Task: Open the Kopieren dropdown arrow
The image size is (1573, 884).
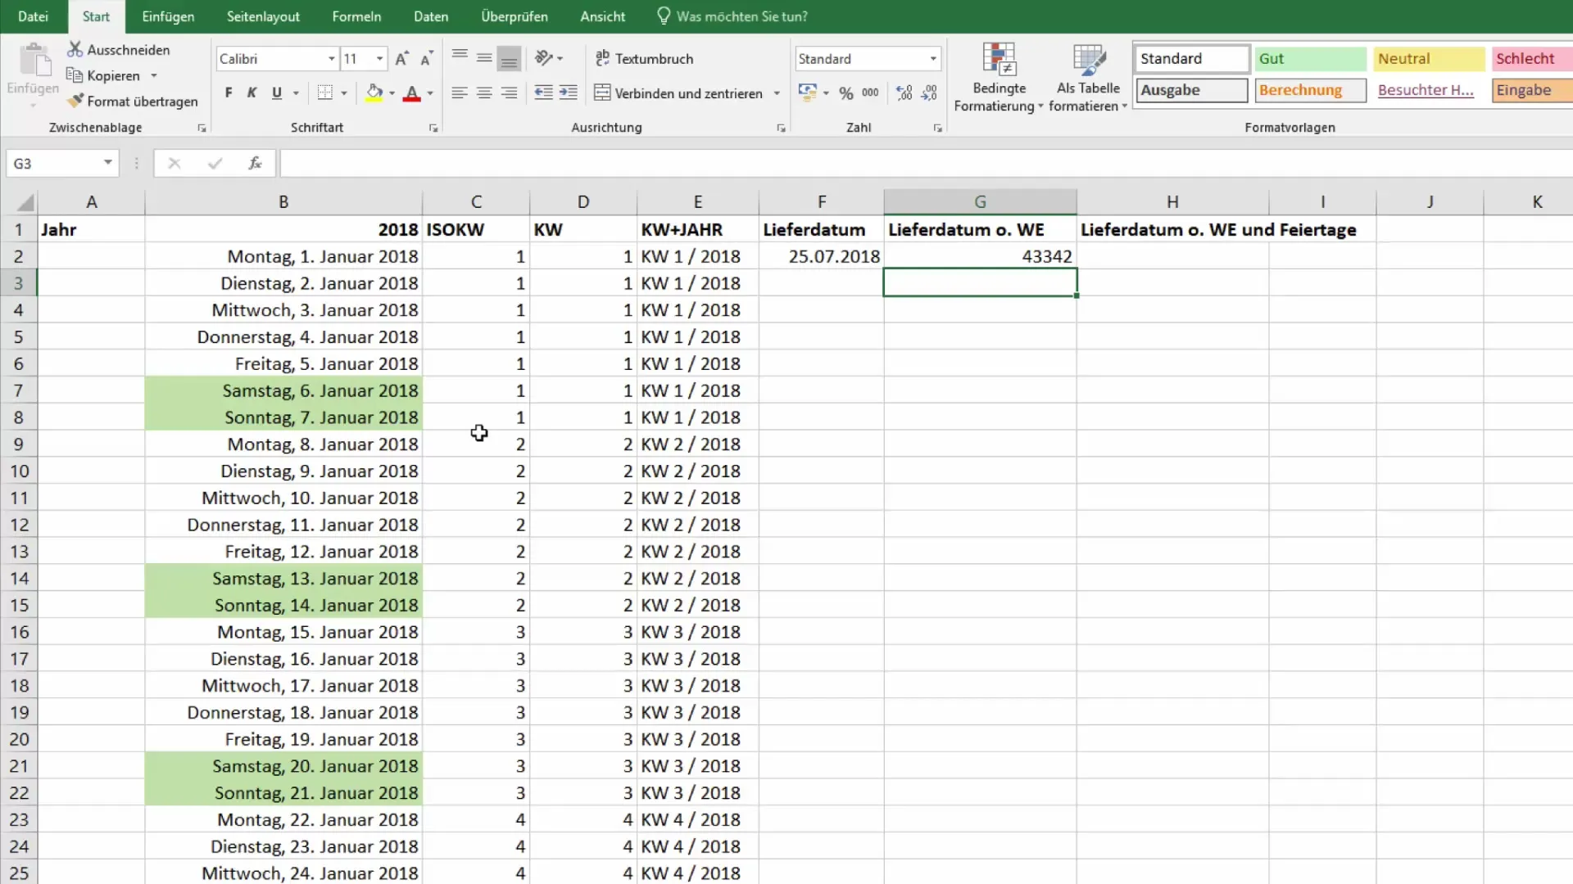Action: click(153, 75)
